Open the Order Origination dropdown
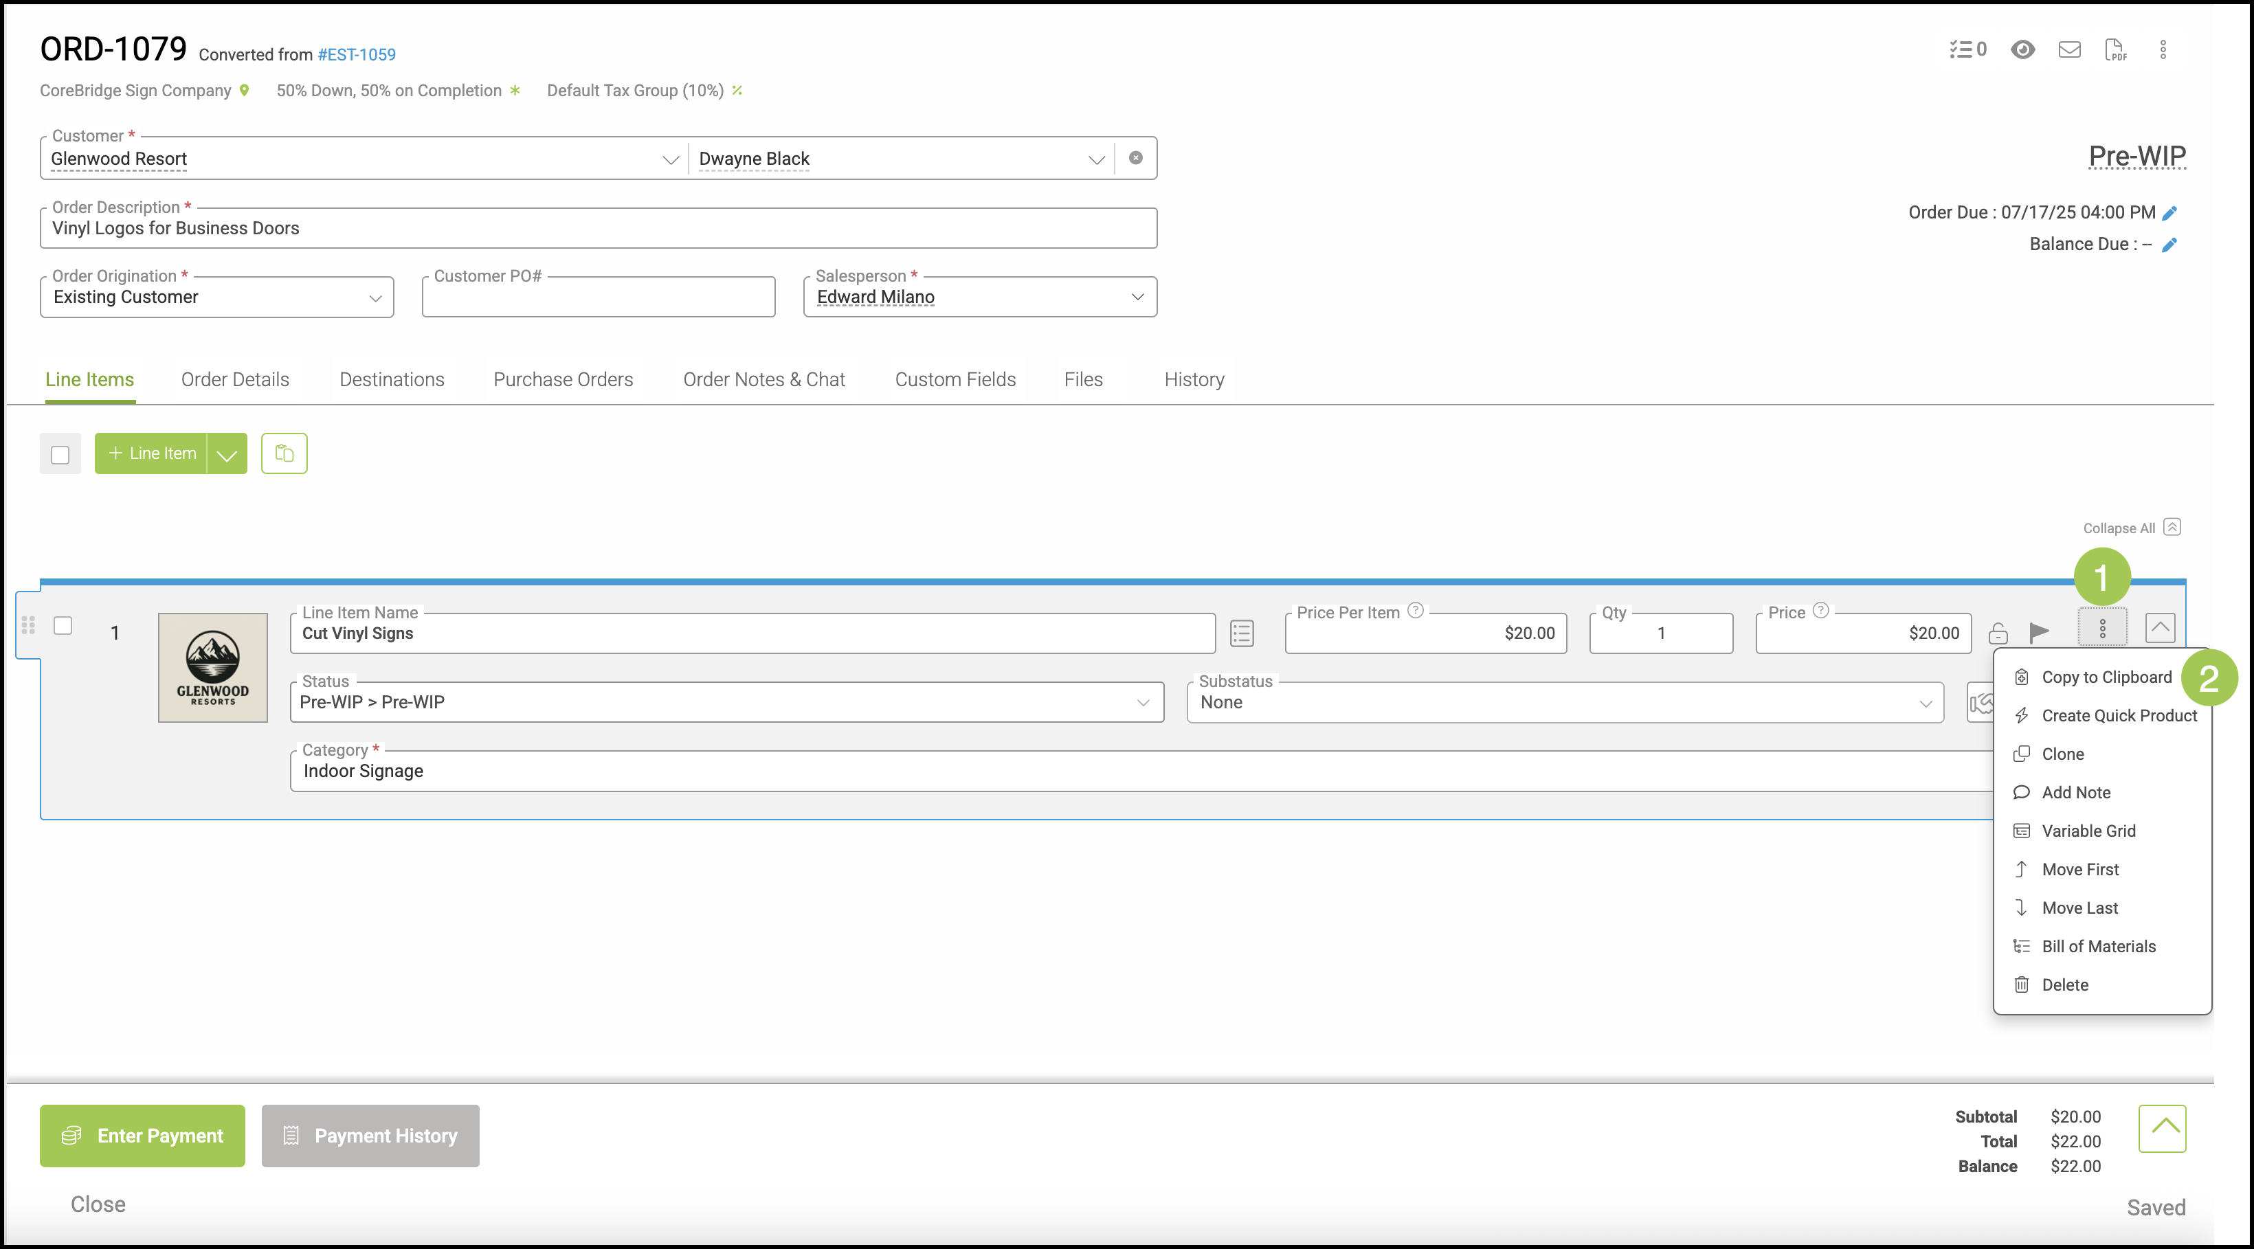 tap(375, 297)
